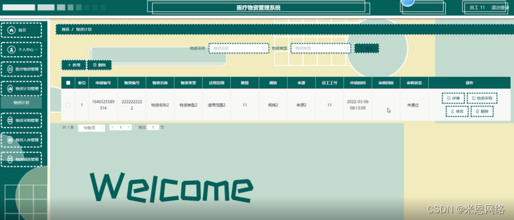Screen dimensions: 514x220
Task: Click the 审核状态 column header
Action: [x=414, y=83]
